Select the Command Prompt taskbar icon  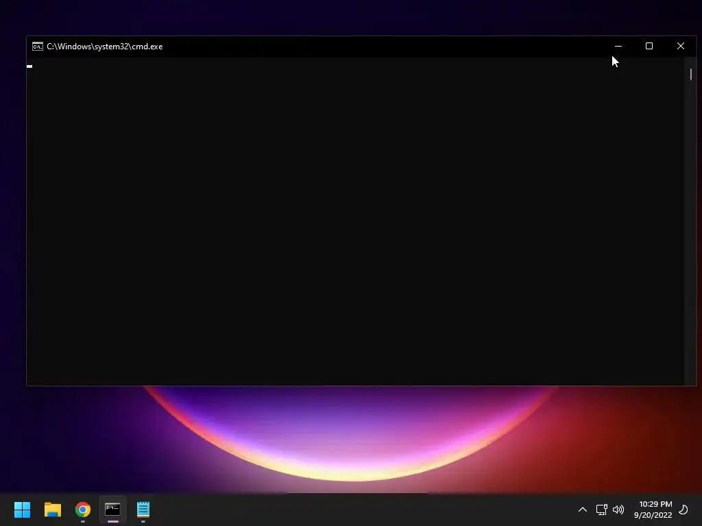click(113, 510)
